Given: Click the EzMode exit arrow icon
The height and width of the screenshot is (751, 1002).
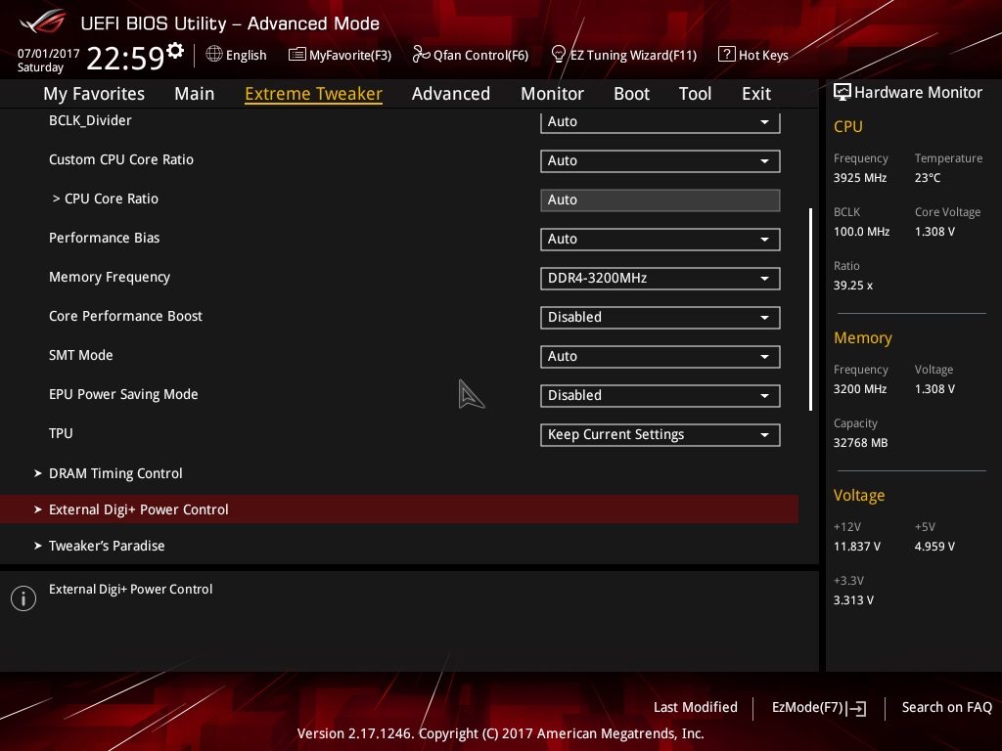Looking at the screenshot, I should pos(857,708).
